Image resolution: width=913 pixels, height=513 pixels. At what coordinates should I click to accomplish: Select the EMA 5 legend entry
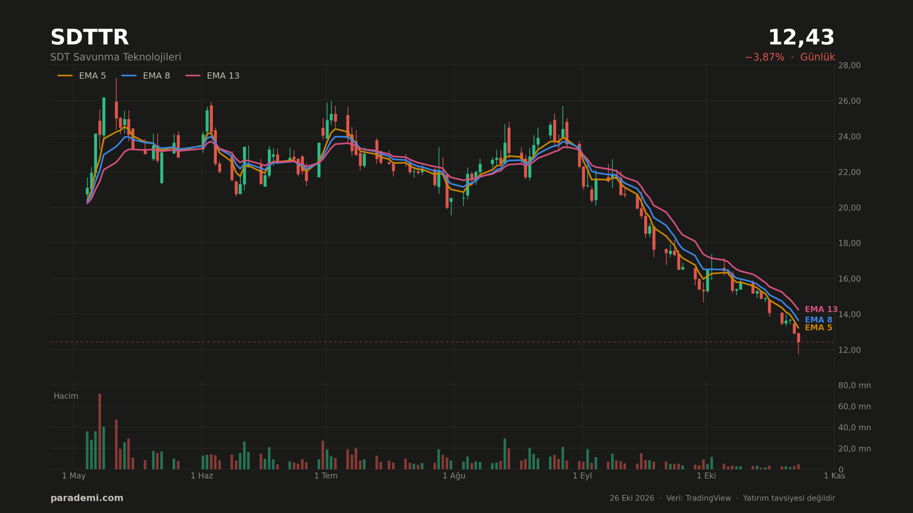pyautogui.click(x=82, y=76)
